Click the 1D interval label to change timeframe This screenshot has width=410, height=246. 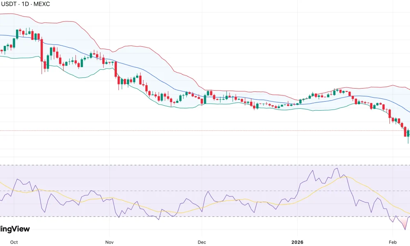pyautogui.click(x=25, y=4)
